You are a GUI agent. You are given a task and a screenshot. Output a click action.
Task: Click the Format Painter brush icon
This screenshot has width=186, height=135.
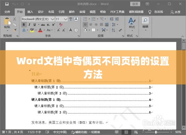click(x=15, y=30)
